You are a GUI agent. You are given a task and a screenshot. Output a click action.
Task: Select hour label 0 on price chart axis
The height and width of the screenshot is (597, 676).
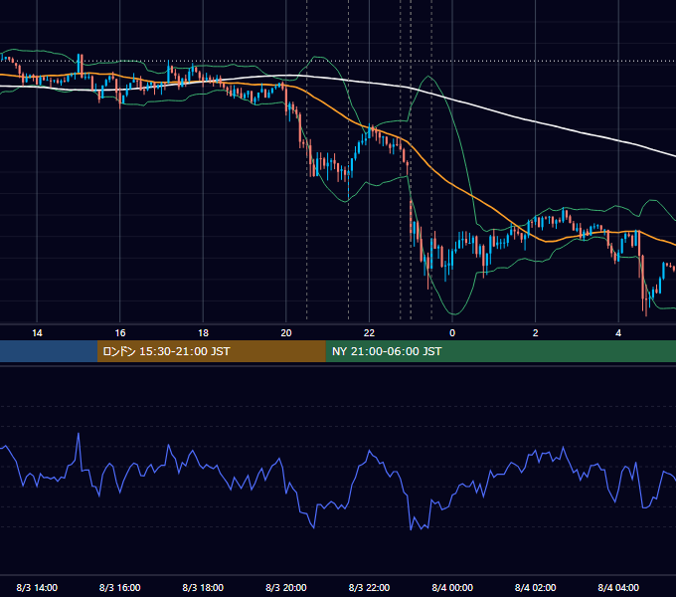(x=452, y=333)
